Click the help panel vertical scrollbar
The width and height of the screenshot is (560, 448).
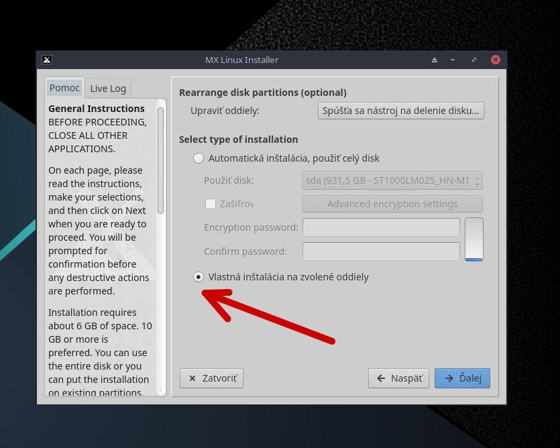click(x=160, y=161)
